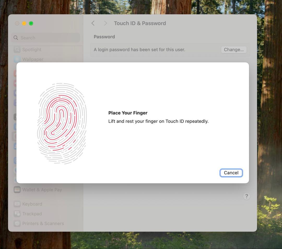Click the Spotlight icon in the sidebar

coord(17,50)
